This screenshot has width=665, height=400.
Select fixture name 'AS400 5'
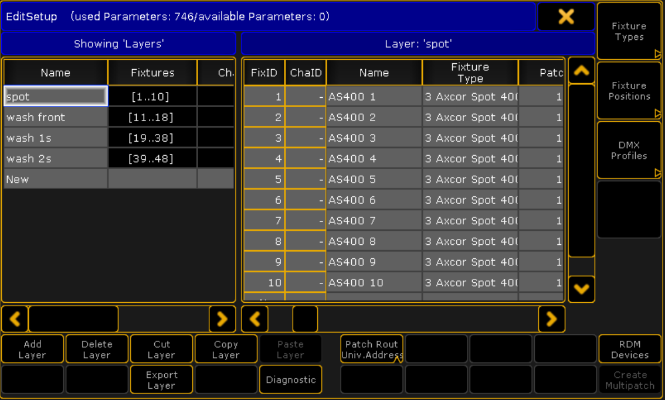point(374,179)
